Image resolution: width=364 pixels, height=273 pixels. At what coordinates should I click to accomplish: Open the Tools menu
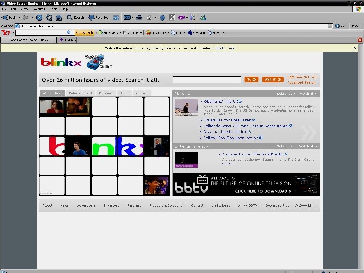point(54,9)
